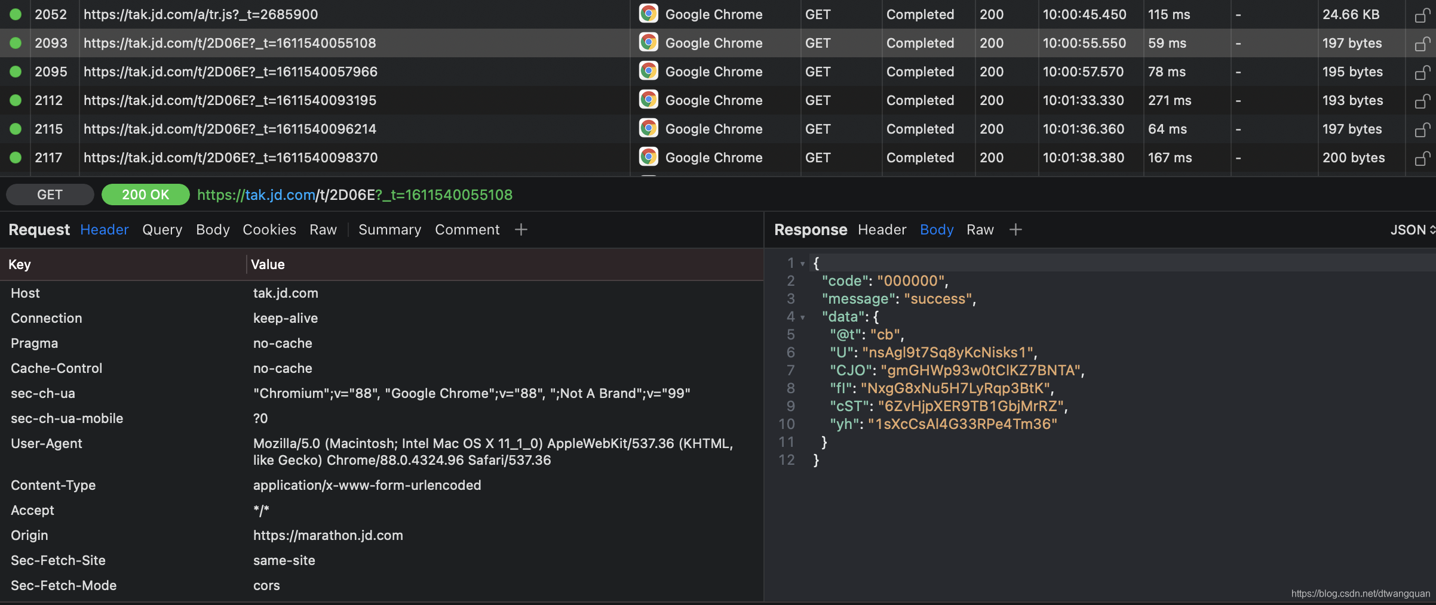Click the "message": "success" JSON line
Image resolution: width=1436 pixels, height=605 pixels.
pos(899,299)
